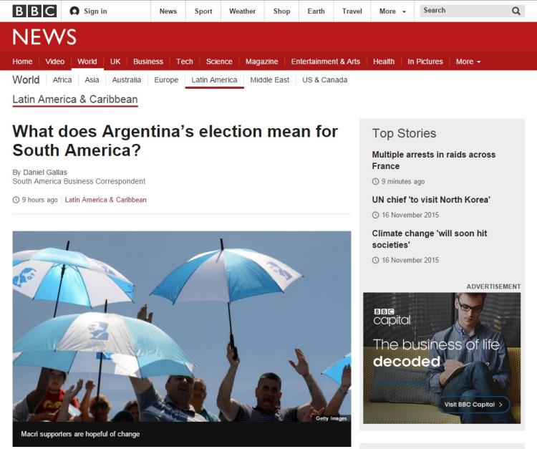Click clock icon under UN chief story
Screen dimensions: 537x449
click(x=375, y=215)
